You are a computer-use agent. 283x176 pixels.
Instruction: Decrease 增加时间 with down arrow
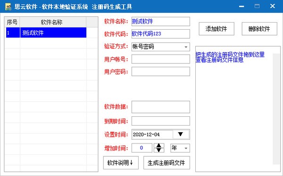click(x=159, y=150)
